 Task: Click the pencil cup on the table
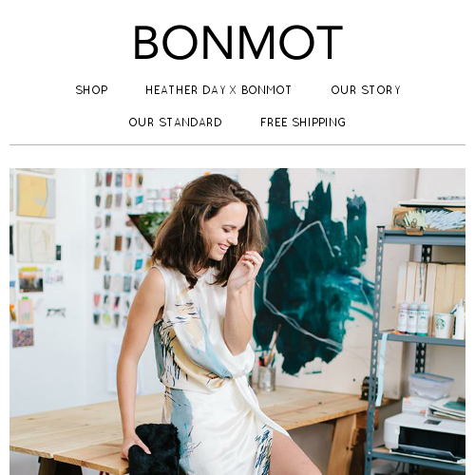[266, 370]
